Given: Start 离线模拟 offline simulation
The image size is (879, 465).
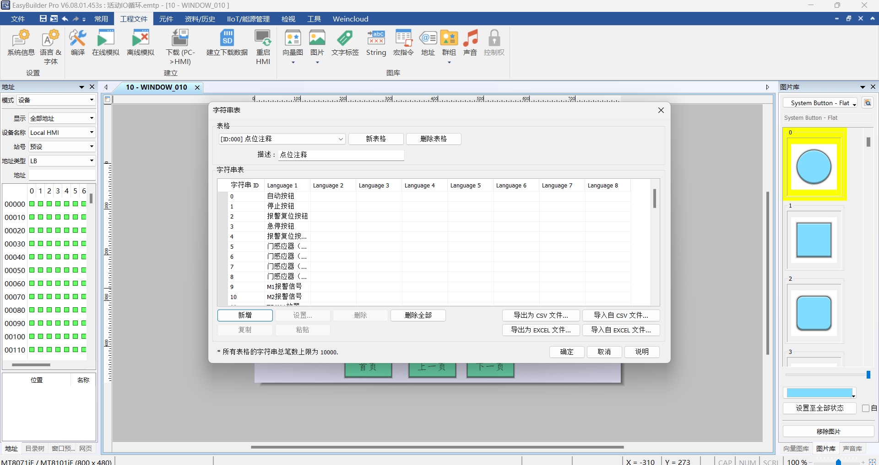Looking at the screenshot, I should [141, 43].
